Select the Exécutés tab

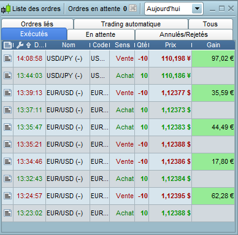[x=34, y=34]
